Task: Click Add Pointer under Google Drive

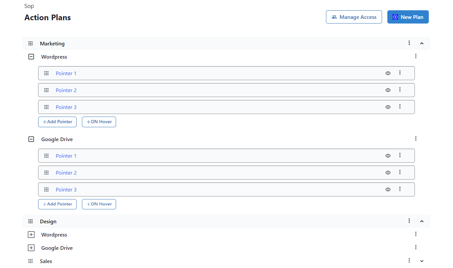Action: coord(57,204)
